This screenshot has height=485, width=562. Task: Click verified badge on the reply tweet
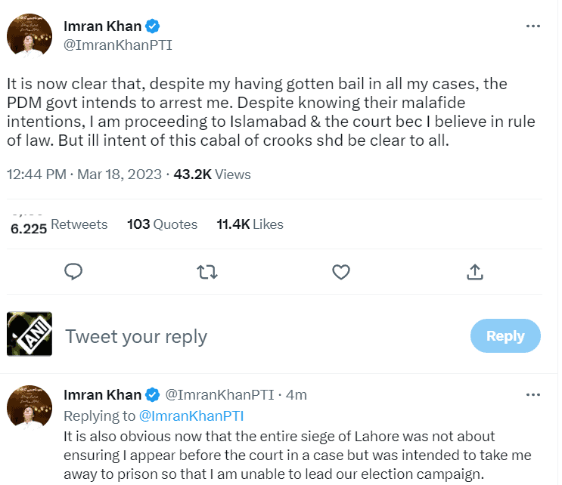(x=153, y=394)
